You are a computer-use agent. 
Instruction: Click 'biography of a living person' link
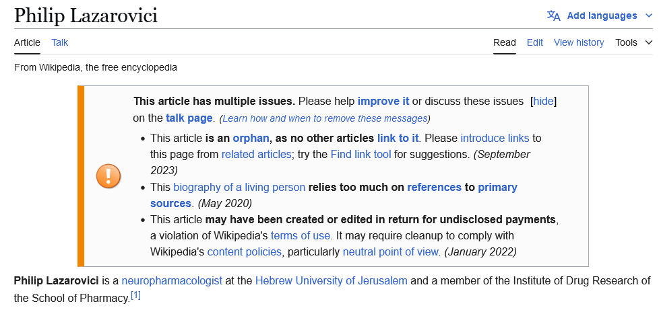coord(239,187)
